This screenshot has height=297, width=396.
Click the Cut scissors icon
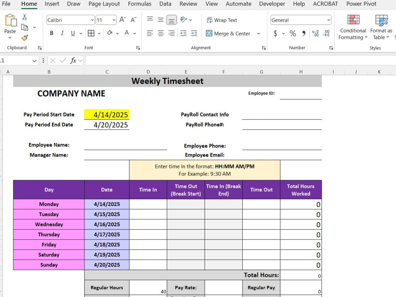(25, 17)
